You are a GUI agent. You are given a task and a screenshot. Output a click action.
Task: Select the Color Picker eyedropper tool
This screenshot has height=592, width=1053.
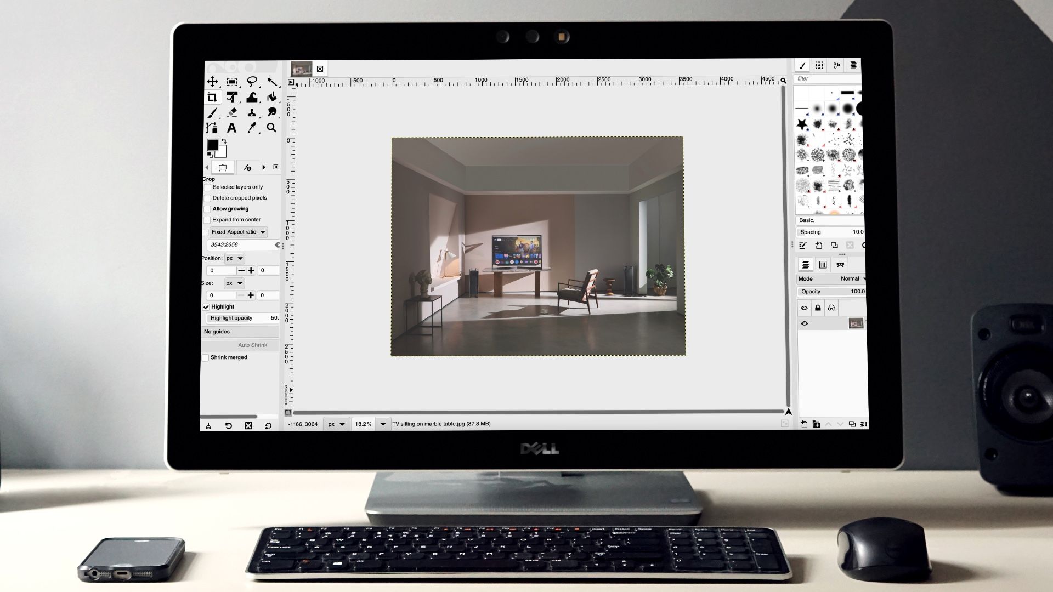click(x=252, y=128)
